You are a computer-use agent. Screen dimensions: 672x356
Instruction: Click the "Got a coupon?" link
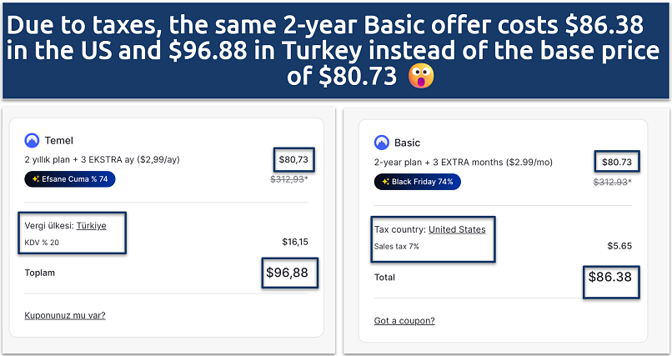tap(404, 320)
